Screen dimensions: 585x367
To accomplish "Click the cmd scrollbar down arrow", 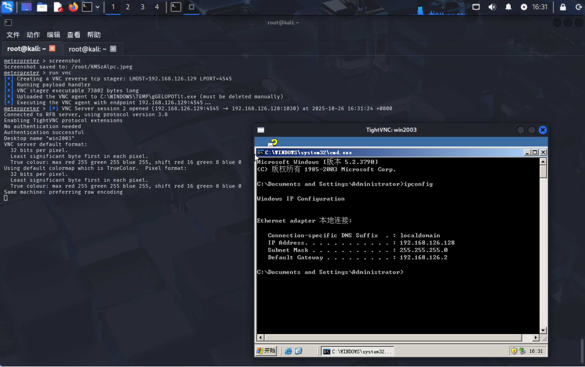I will [x=543, y=330].
